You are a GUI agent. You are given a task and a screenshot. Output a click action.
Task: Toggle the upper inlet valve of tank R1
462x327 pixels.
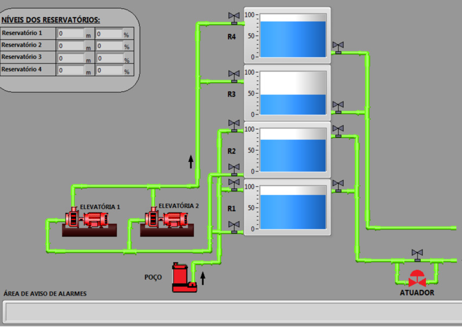[234, 185]
